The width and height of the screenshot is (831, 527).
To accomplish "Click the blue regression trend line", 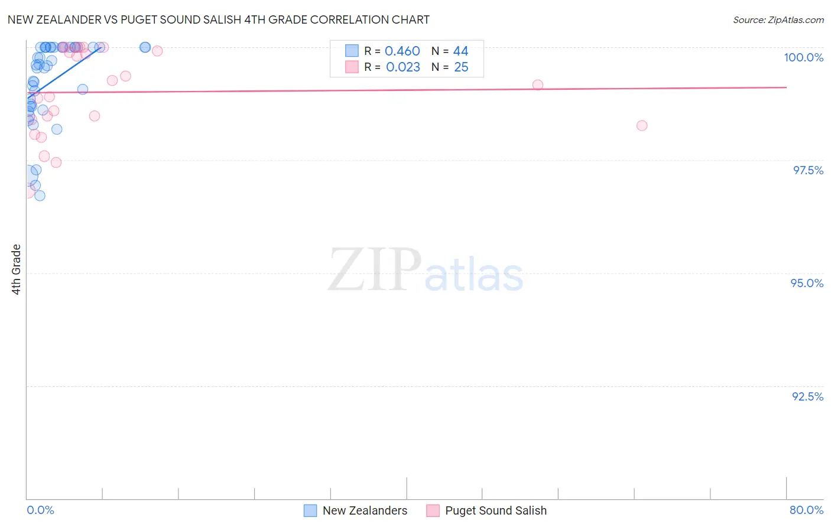I will (64, 71).
